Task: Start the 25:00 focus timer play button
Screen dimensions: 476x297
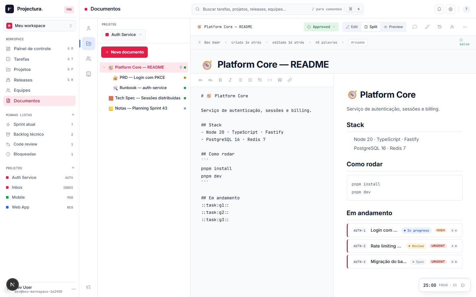Action: pyautogui.click(x=463, y=285)
